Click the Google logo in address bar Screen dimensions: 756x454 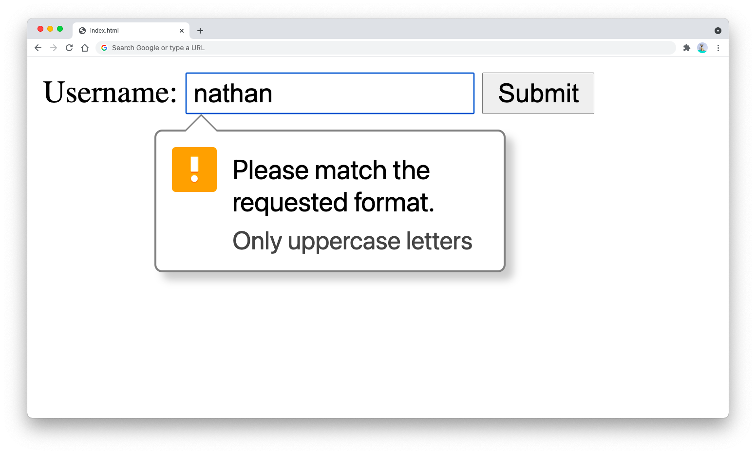click(104, 48)
